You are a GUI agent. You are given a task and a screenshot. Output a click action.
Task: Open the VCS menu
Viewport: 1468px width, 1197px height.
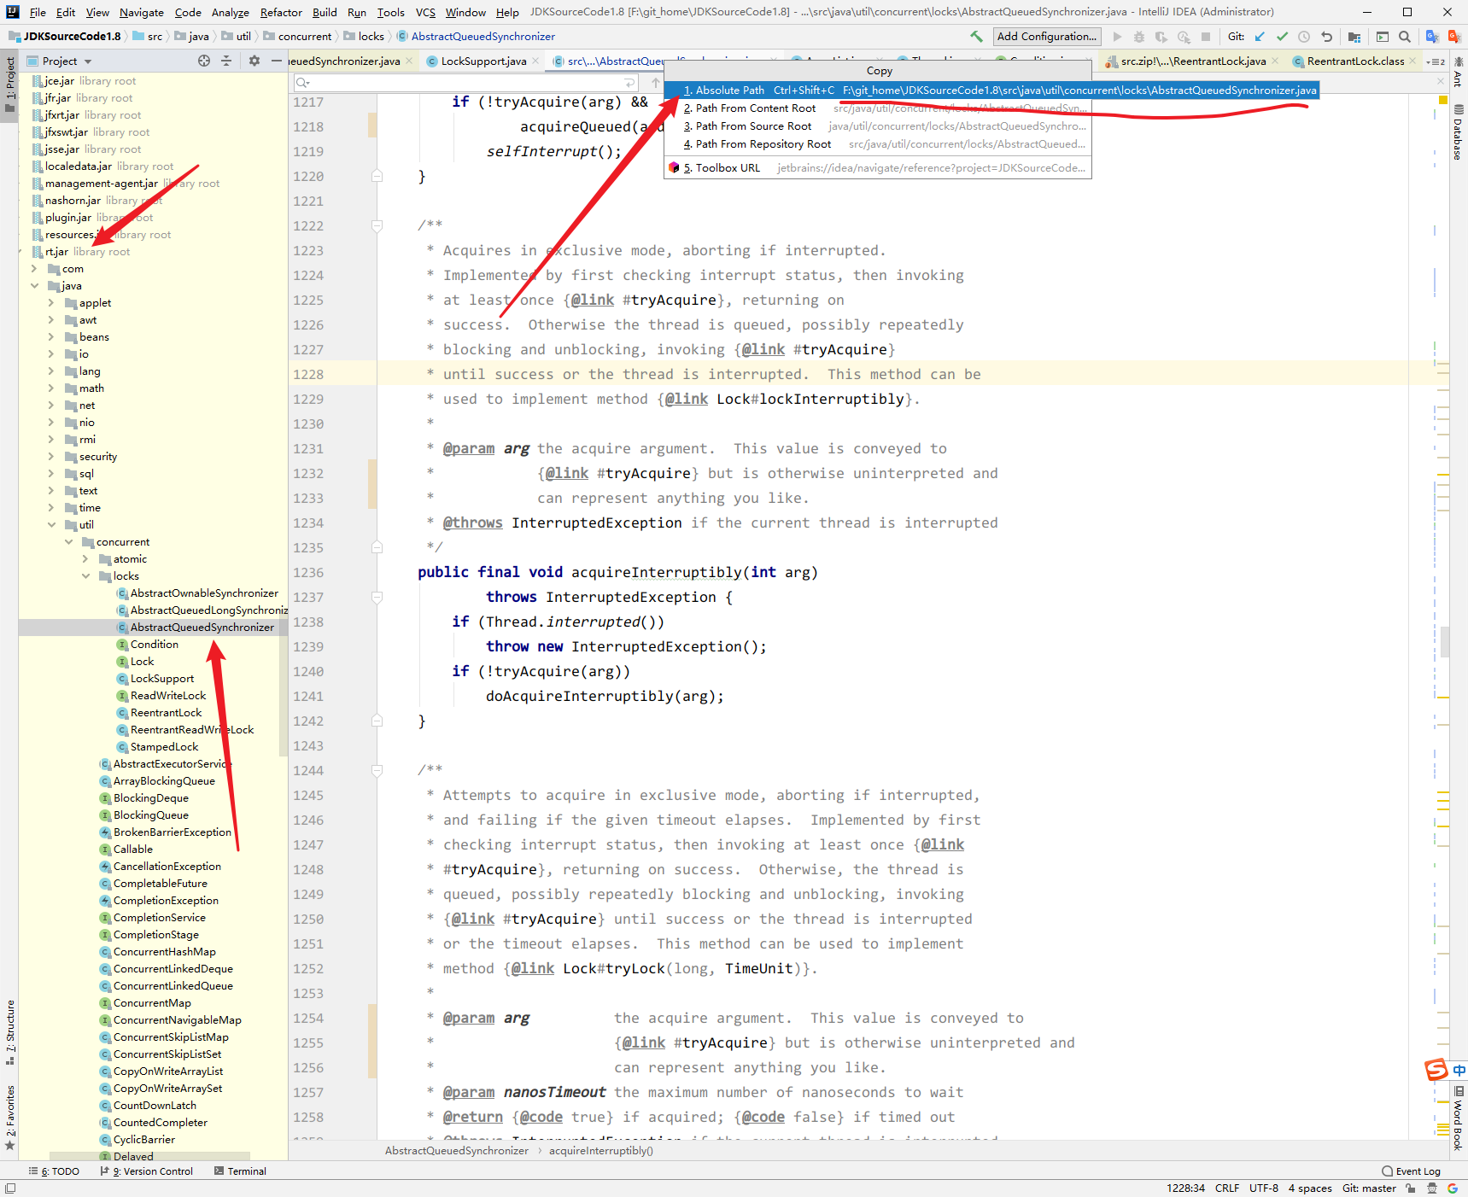[x=425, y=12]
